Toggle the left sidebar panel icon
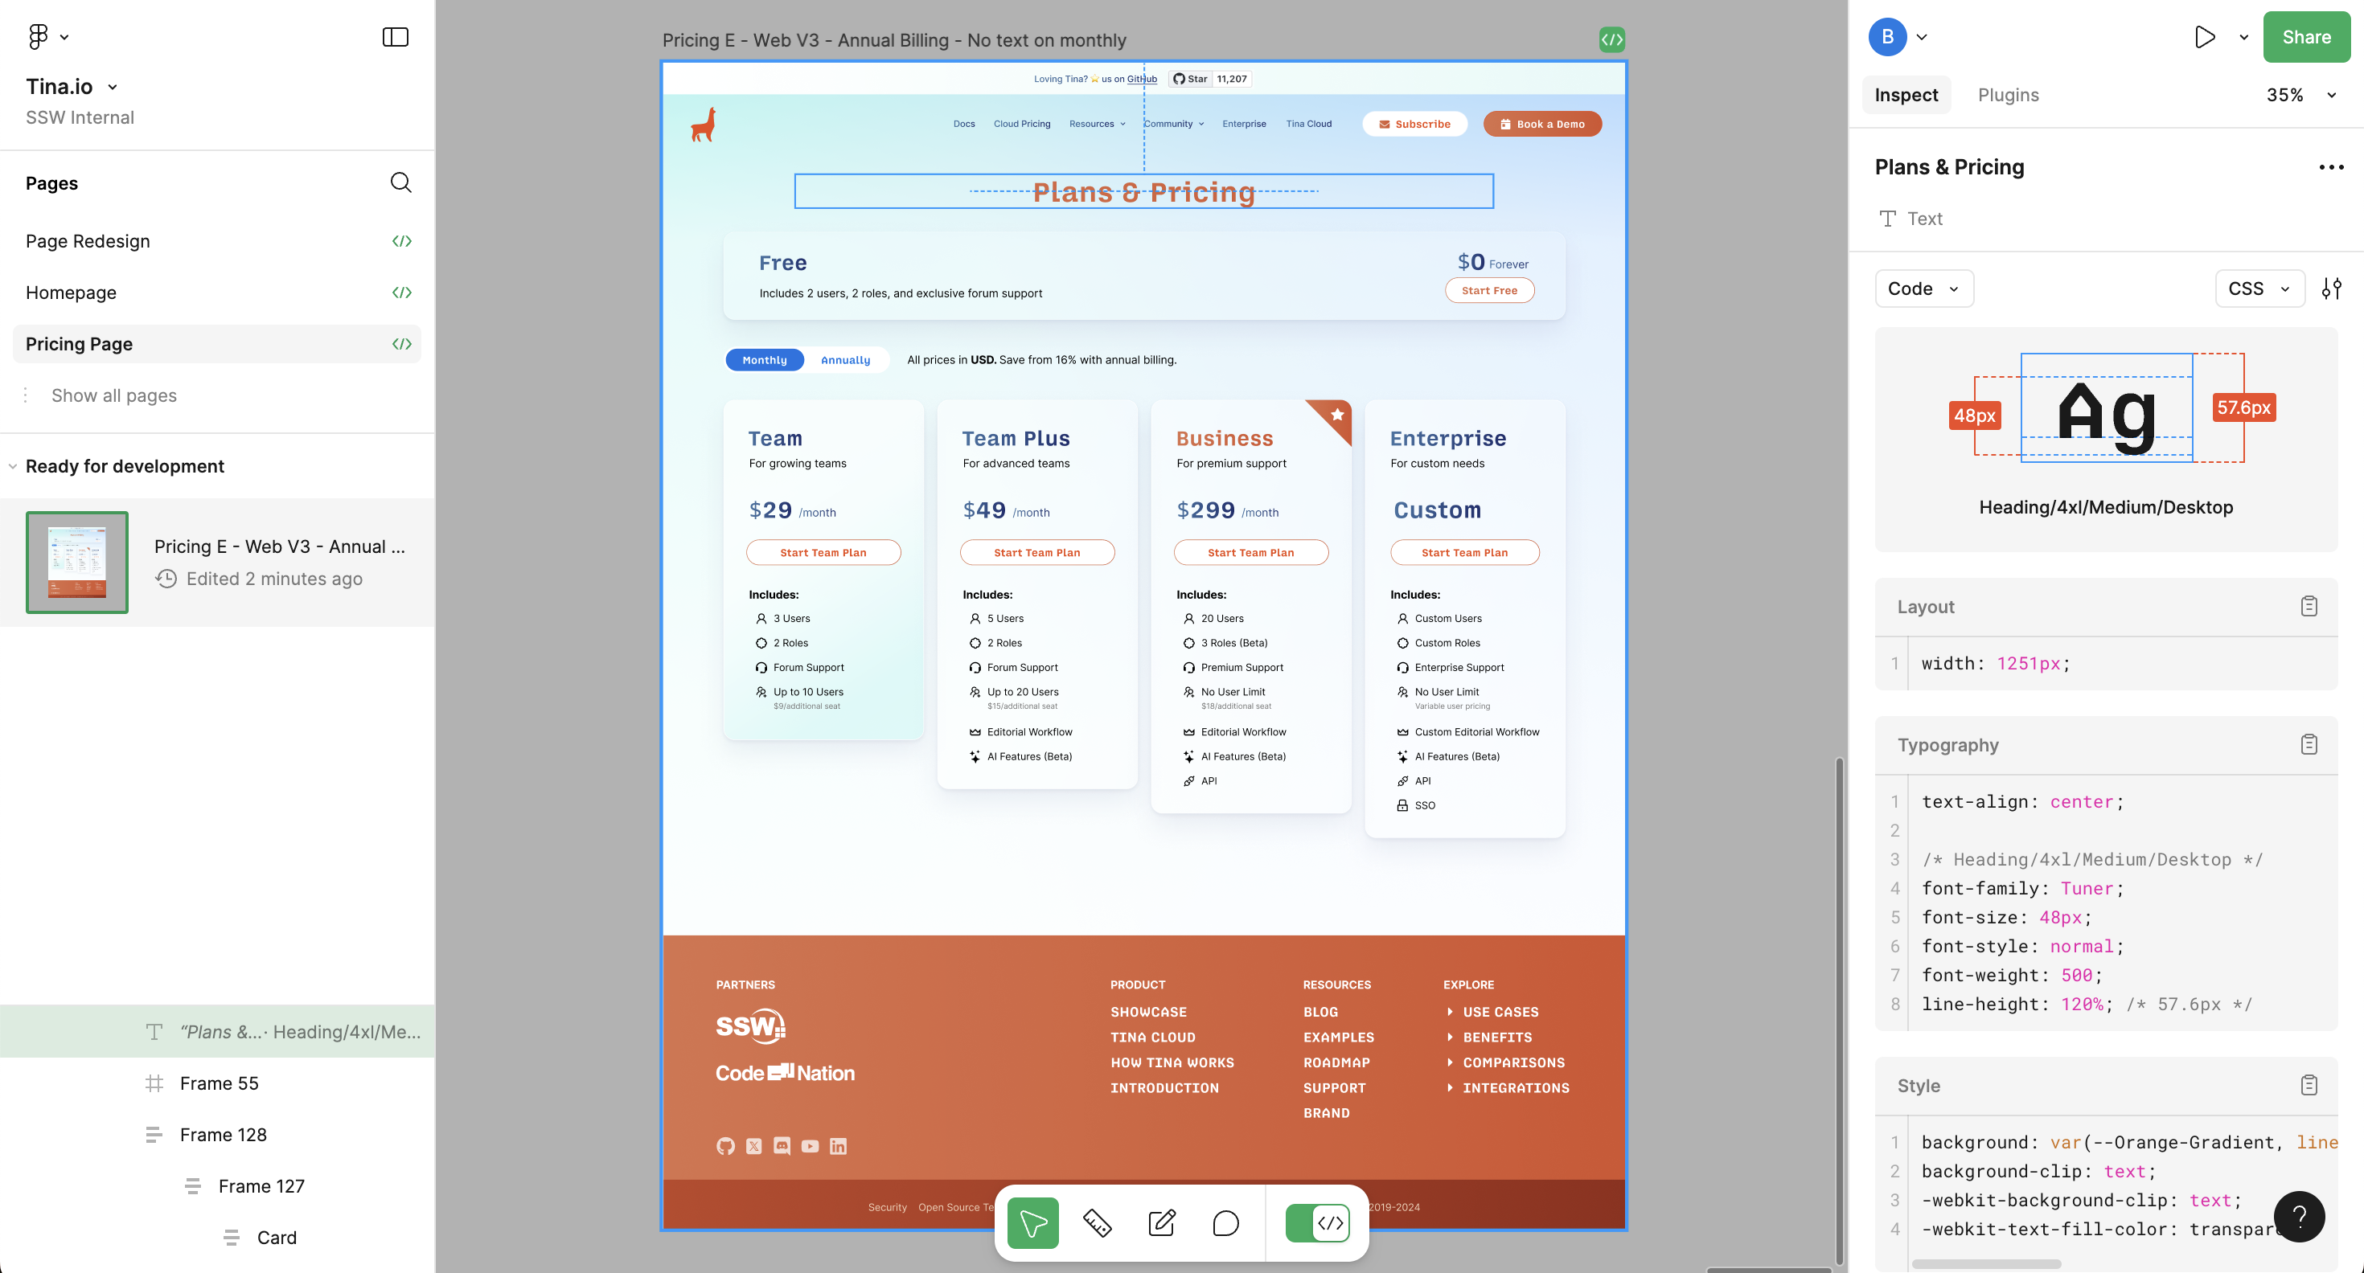2364x1273 pixels. (x=395, y=37)
